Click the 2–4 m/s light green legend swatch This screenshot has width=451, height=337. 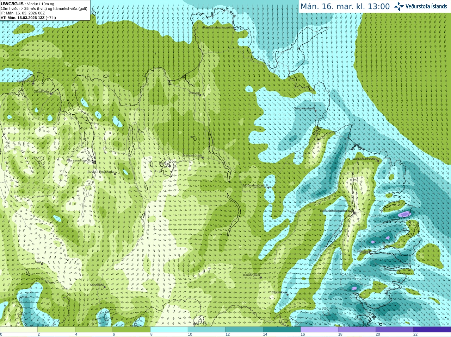point(56,330)
